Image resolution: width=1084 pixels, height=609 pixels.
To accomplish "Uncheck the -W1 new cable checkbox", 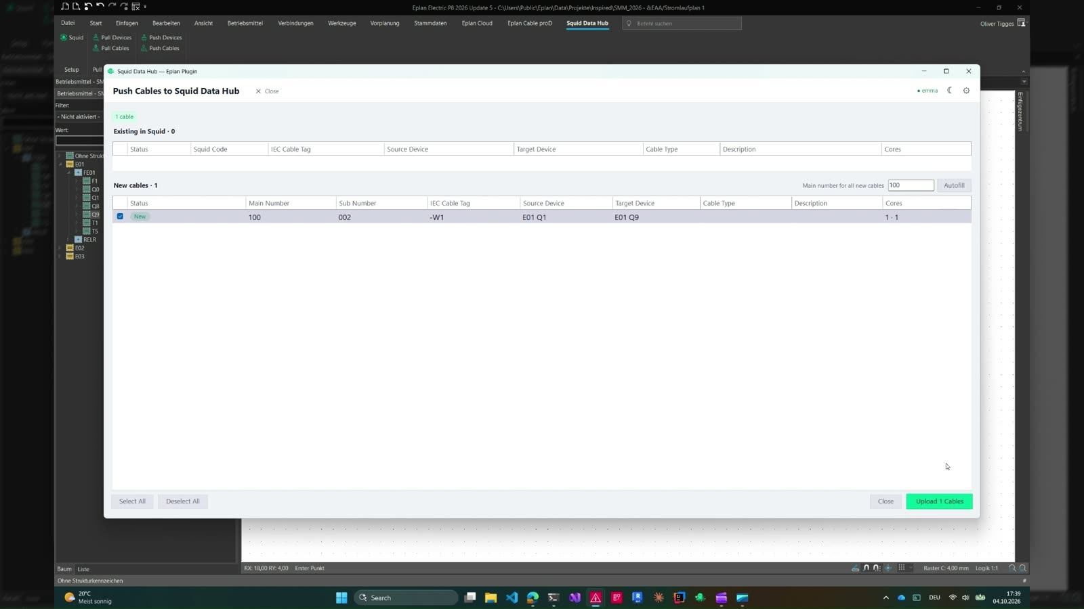I will (x=120, y=217).
